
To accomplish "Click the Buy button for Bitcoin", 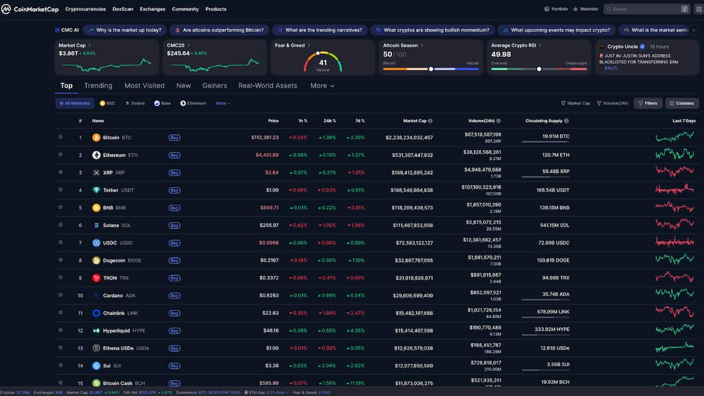I will 174,138.
